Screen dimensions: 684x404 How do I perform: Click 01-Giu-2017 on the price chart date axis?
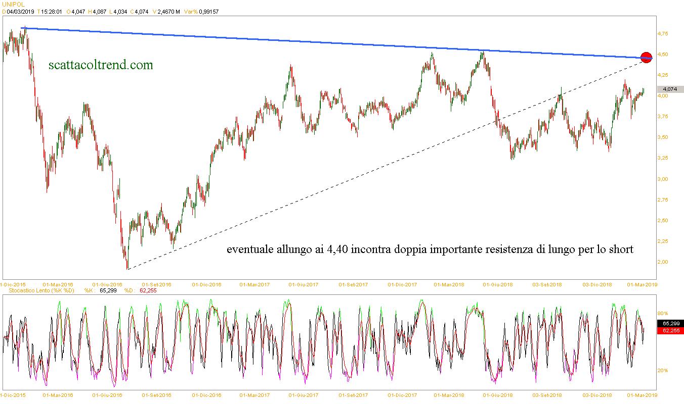pos(304,284)
